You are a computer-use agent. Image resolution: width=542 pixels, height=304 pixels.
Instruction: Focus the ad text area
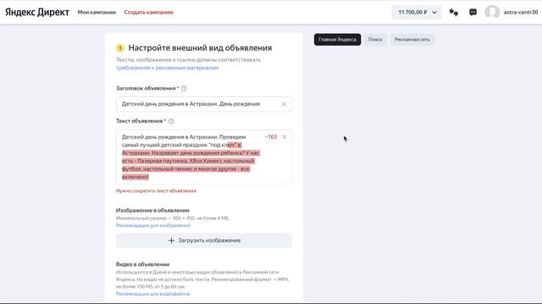[204, 157]
